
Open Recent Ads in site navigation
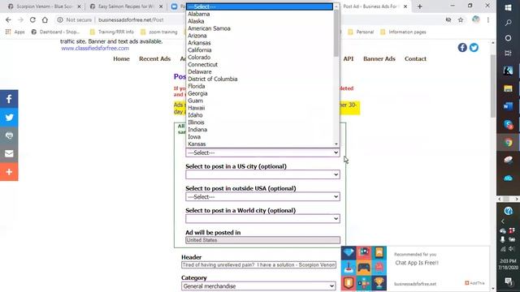click(x=155, y=58)
